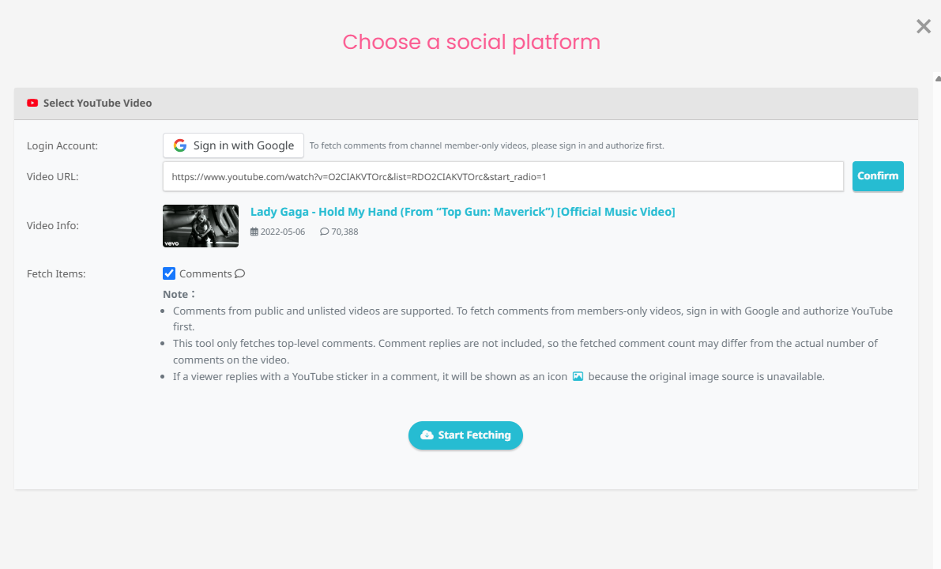The width and height of the screenshot is (941, 569).
Task: Click the calendar icon beside 2022-05-06
Action: pyautogui.click(x=254, y=232)
